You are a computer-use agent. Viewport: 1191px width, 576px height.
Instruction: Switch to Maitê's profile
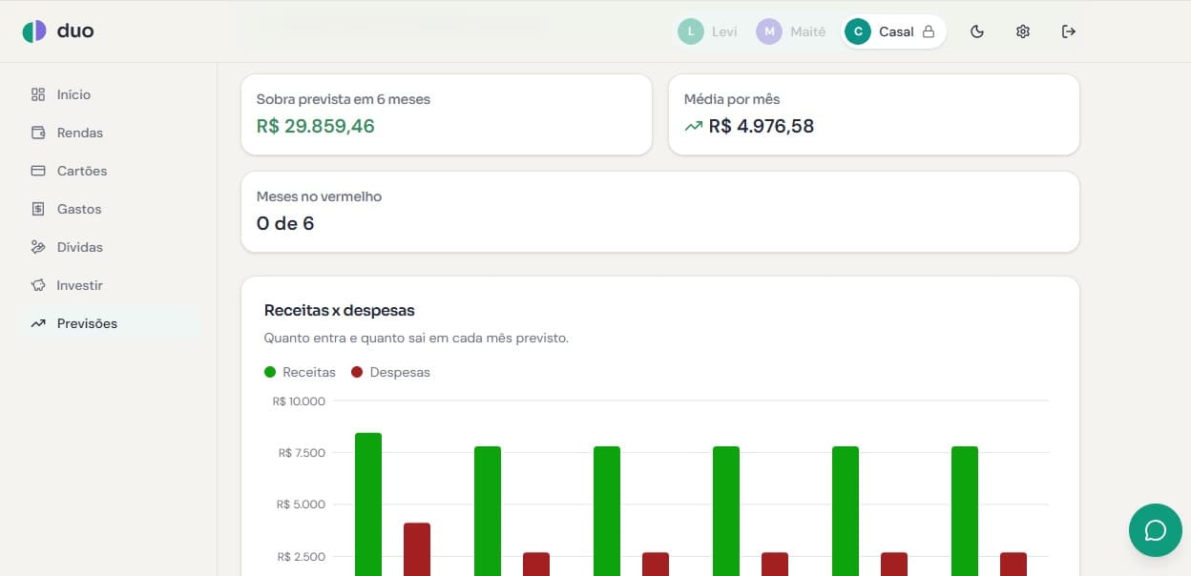coord(791,31)
